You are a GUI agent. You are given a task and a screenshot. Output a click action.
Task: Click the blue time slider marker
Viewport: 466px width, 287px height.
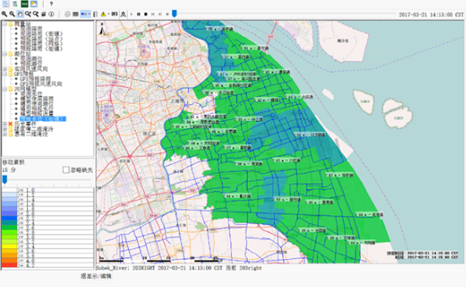click(x=174, y=13)
